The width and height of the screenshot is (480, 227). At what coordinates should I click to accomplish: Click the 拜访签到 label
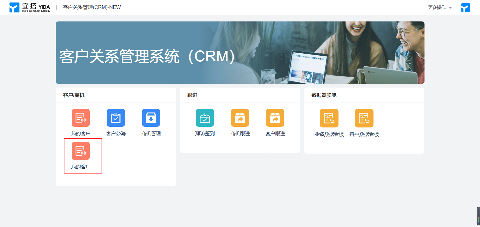[x=205, y=133]
